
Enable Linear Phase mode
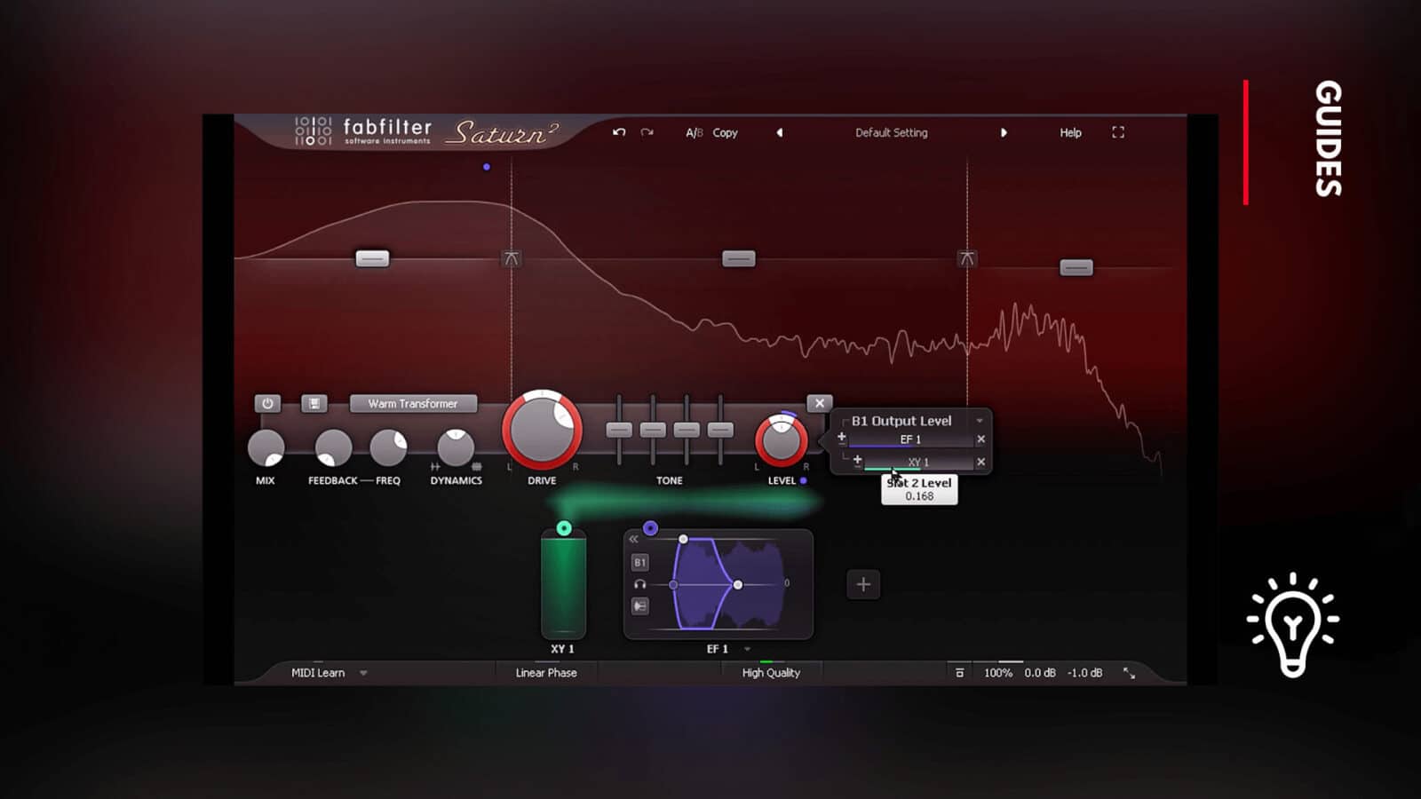[546, 673]
